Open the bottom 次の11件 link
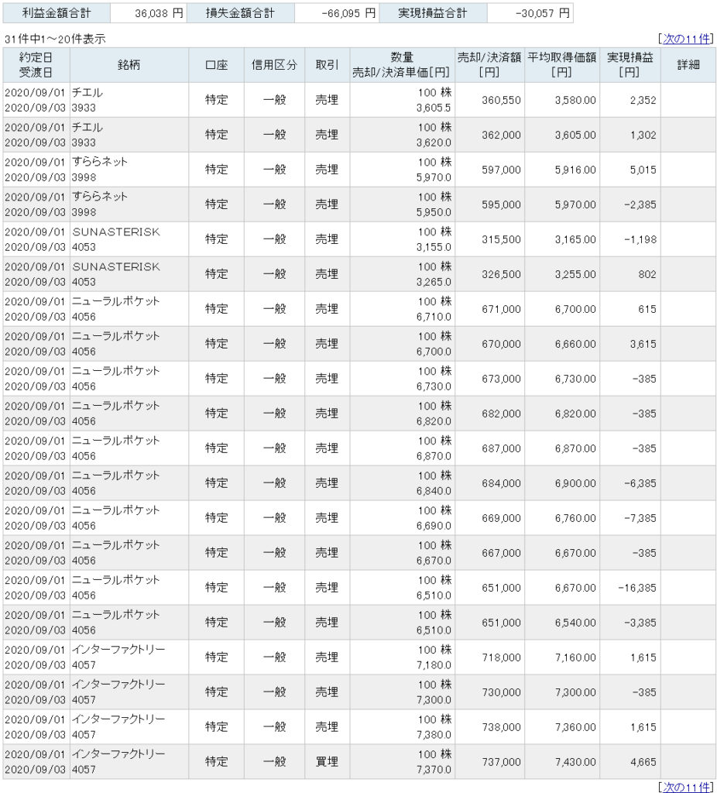 (x=686, y=787)
